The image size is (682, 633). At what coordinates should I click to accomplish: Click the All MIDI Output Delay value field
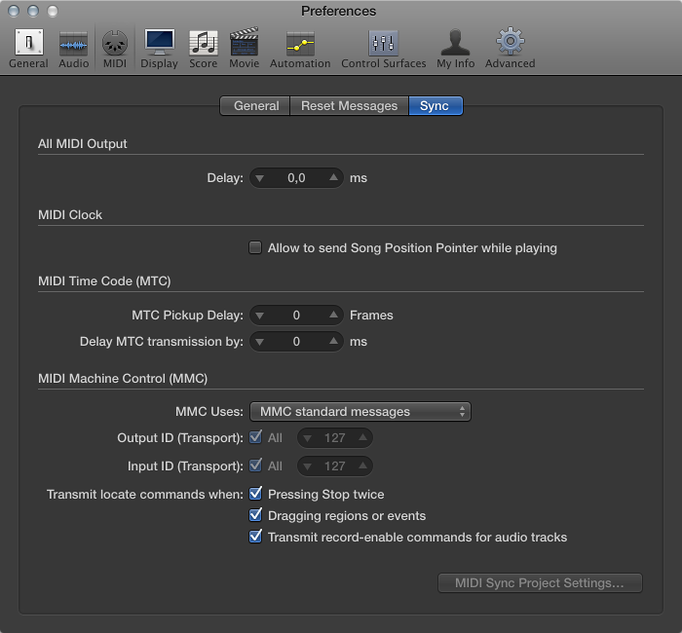click(296, 178)
